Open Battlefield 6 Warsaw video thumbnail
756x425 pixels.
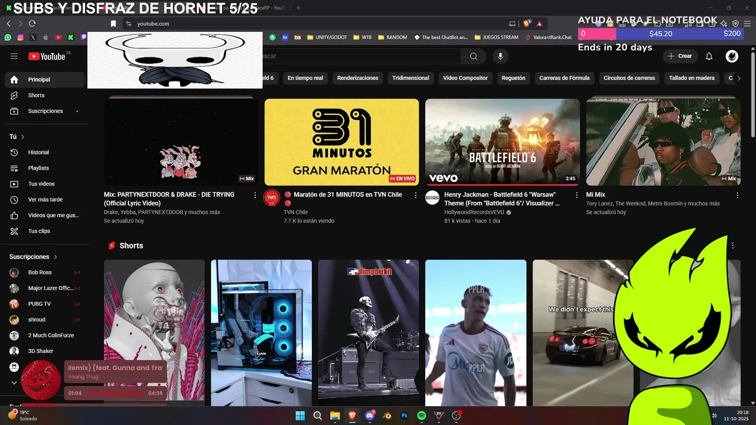click(x=503, y=142)
